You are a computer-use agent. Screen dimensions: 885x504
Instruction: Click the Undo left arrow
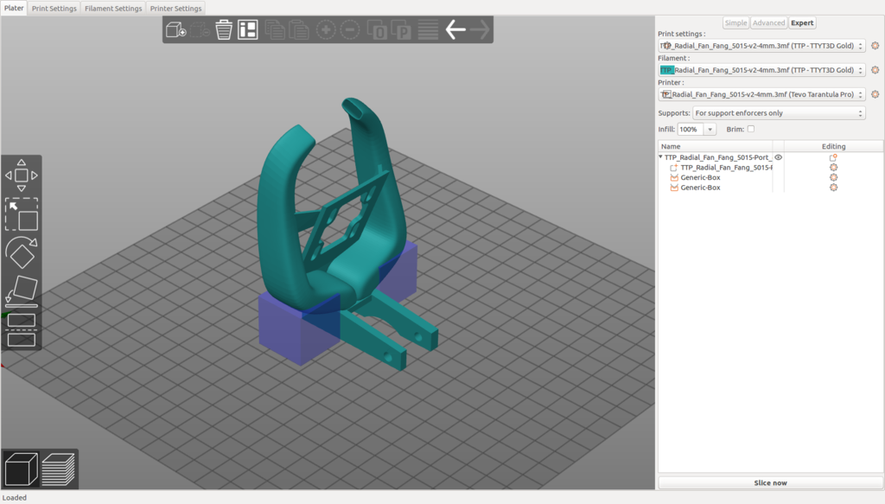455,30
